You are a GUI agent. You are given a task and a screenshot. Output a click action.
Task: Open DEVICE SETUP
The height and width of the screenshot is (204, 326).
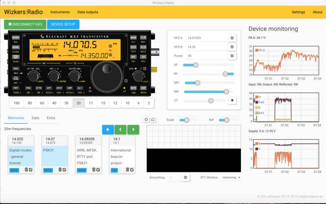(63, 24)
